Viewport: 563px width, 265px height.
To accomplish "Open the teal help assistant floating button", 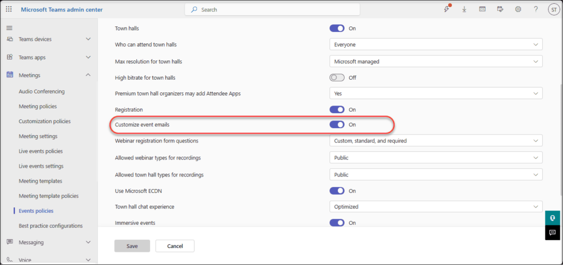I will click(x=553, y=218).
